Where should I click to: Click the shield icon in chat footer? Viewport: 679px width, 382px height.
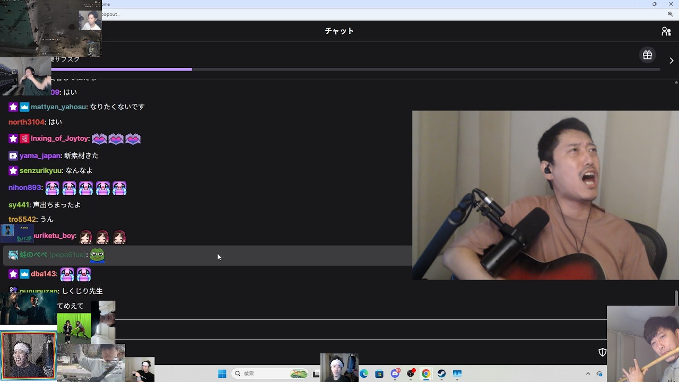click(602, 352)
